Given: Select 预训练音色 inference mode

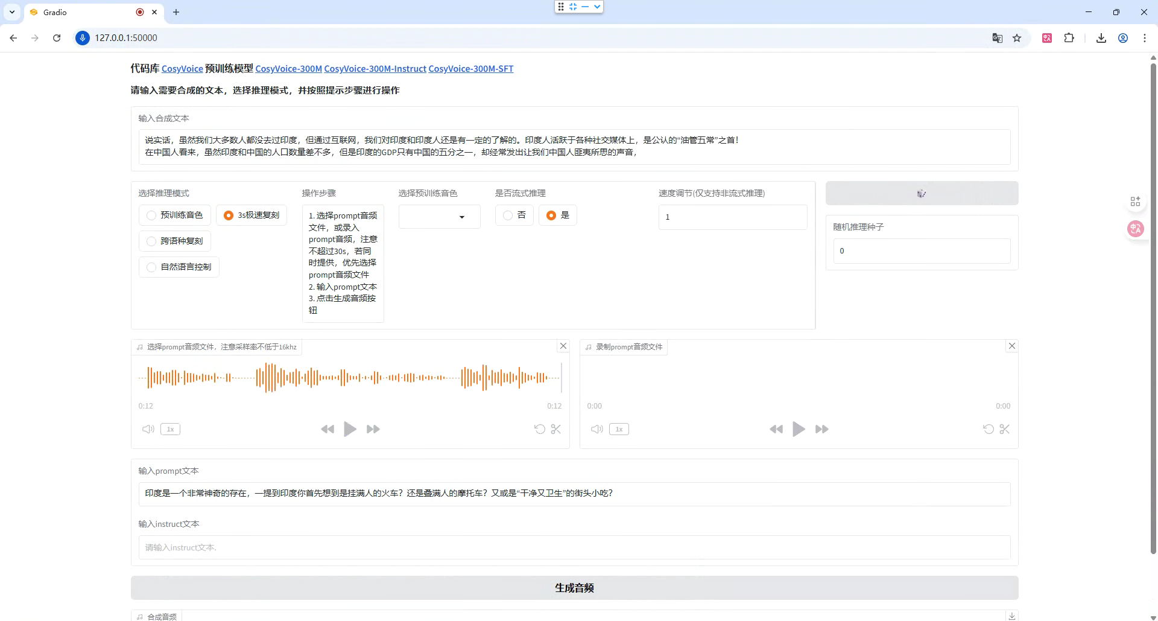Looking at the screenshot, I should point(175,215).
